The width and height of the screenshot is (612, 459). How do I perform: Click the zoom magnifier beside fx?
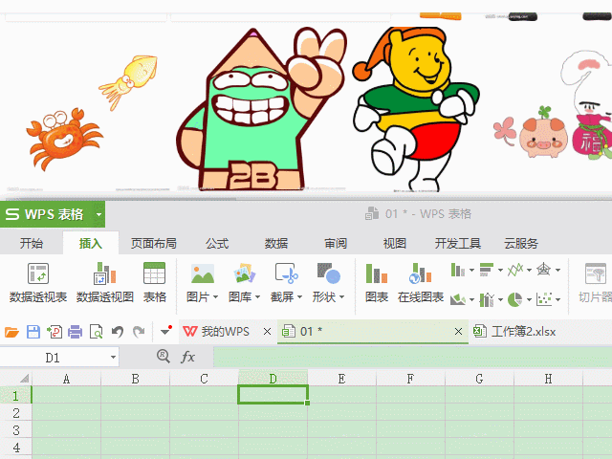pos(164,356)
